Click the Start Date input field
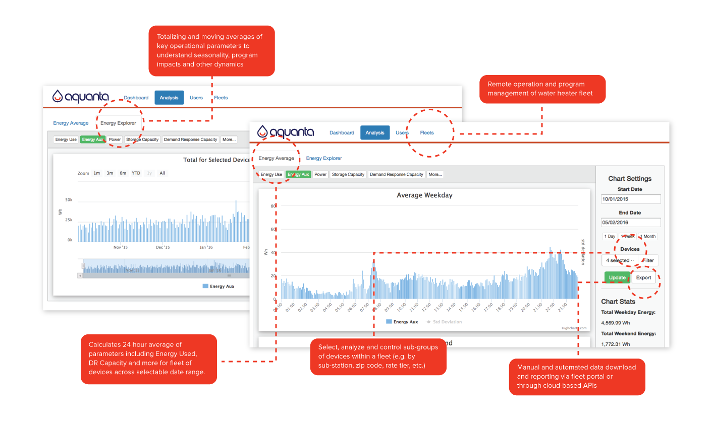This screenshot has height=428, width=711. pos(630,199)
